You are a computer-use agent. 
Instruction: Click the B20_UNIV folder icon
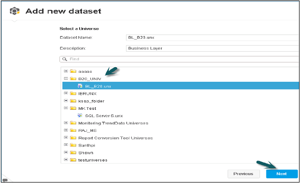[x=73, y=79]
